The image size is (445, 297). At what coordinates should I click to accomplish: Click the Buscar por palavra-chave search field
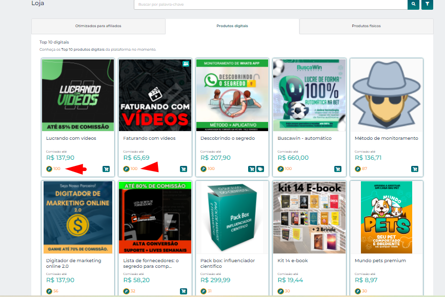point(271,5)
